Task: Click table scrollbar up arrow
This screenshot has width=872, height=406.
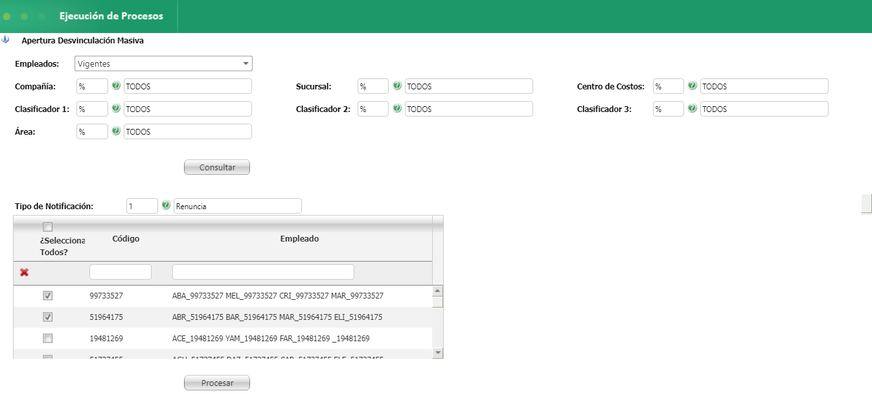Action: (438, 291)
